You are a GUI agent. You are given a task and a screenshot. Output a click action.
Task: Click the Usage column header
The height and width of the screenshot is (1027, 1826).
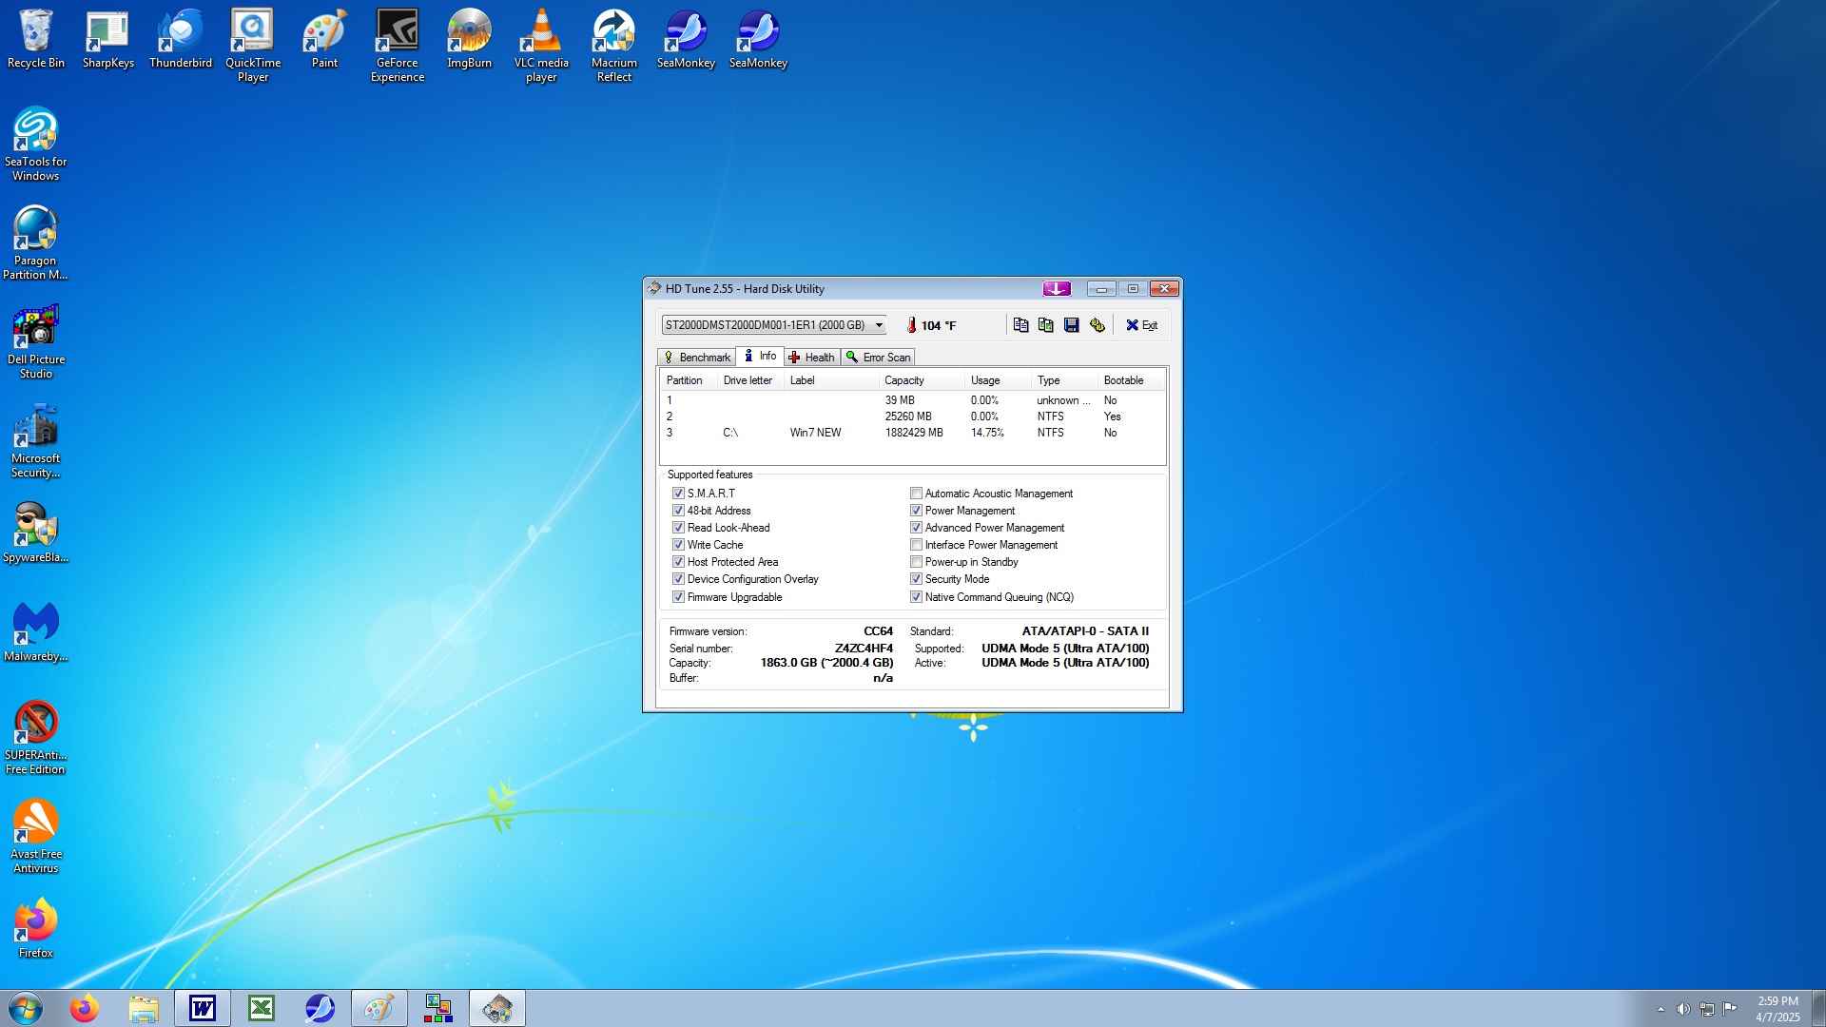[998, 380]
